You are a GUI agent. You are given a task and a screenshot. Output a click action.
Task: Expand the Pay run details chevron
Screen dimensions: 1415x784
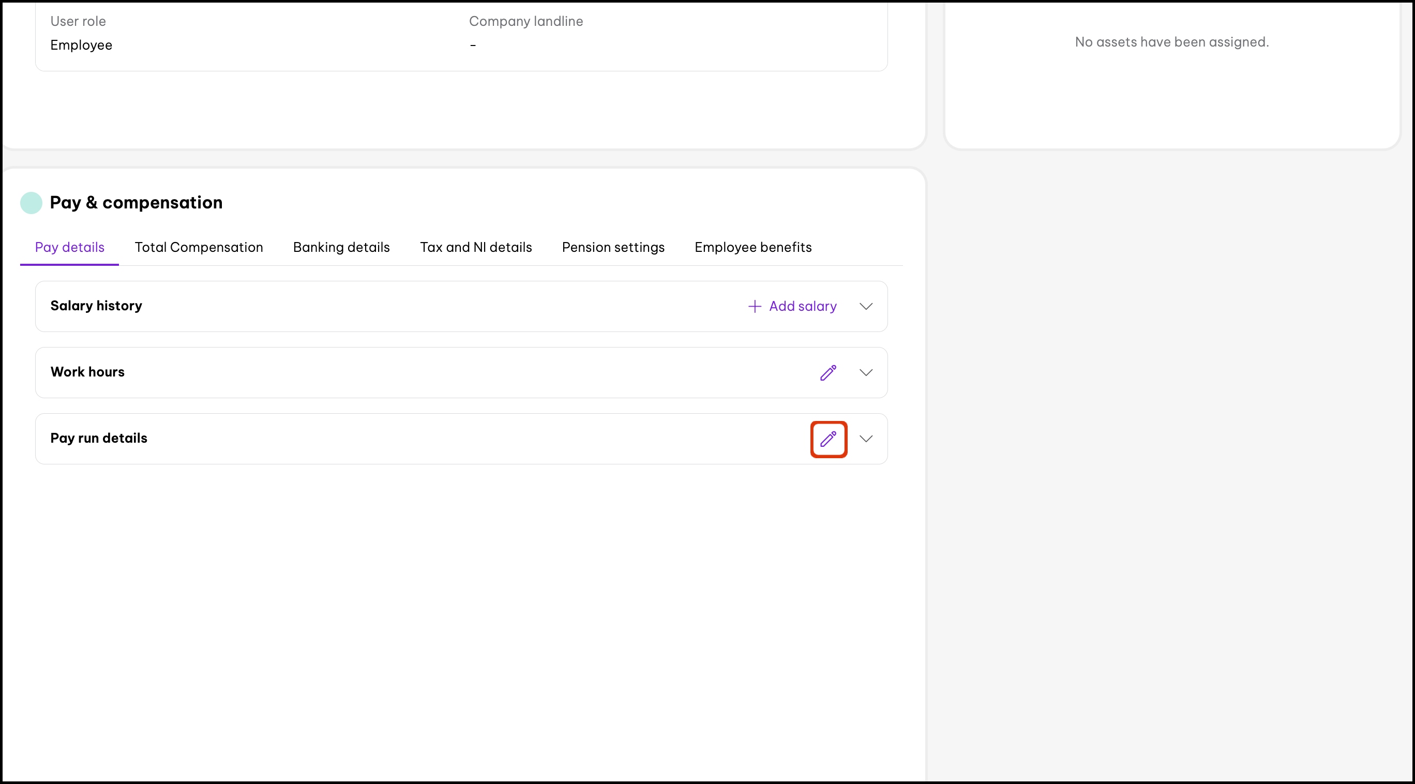[866, 439]
